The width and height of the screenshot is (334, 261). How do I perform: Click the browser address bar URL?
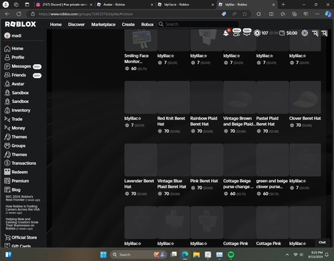click(86, 14)
